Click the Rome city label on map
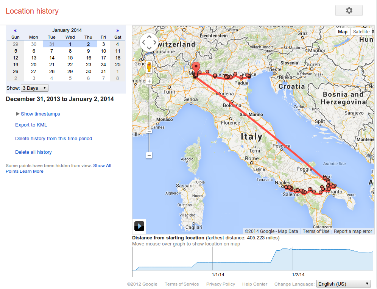The height and width of the screenshot is (289, 377). 252,158
